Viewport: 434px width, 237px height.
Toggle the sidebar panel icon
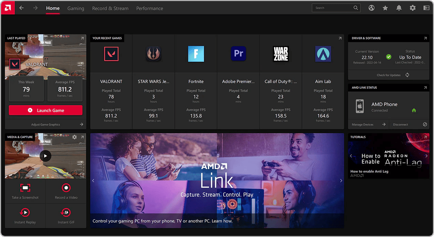[426, 8]
